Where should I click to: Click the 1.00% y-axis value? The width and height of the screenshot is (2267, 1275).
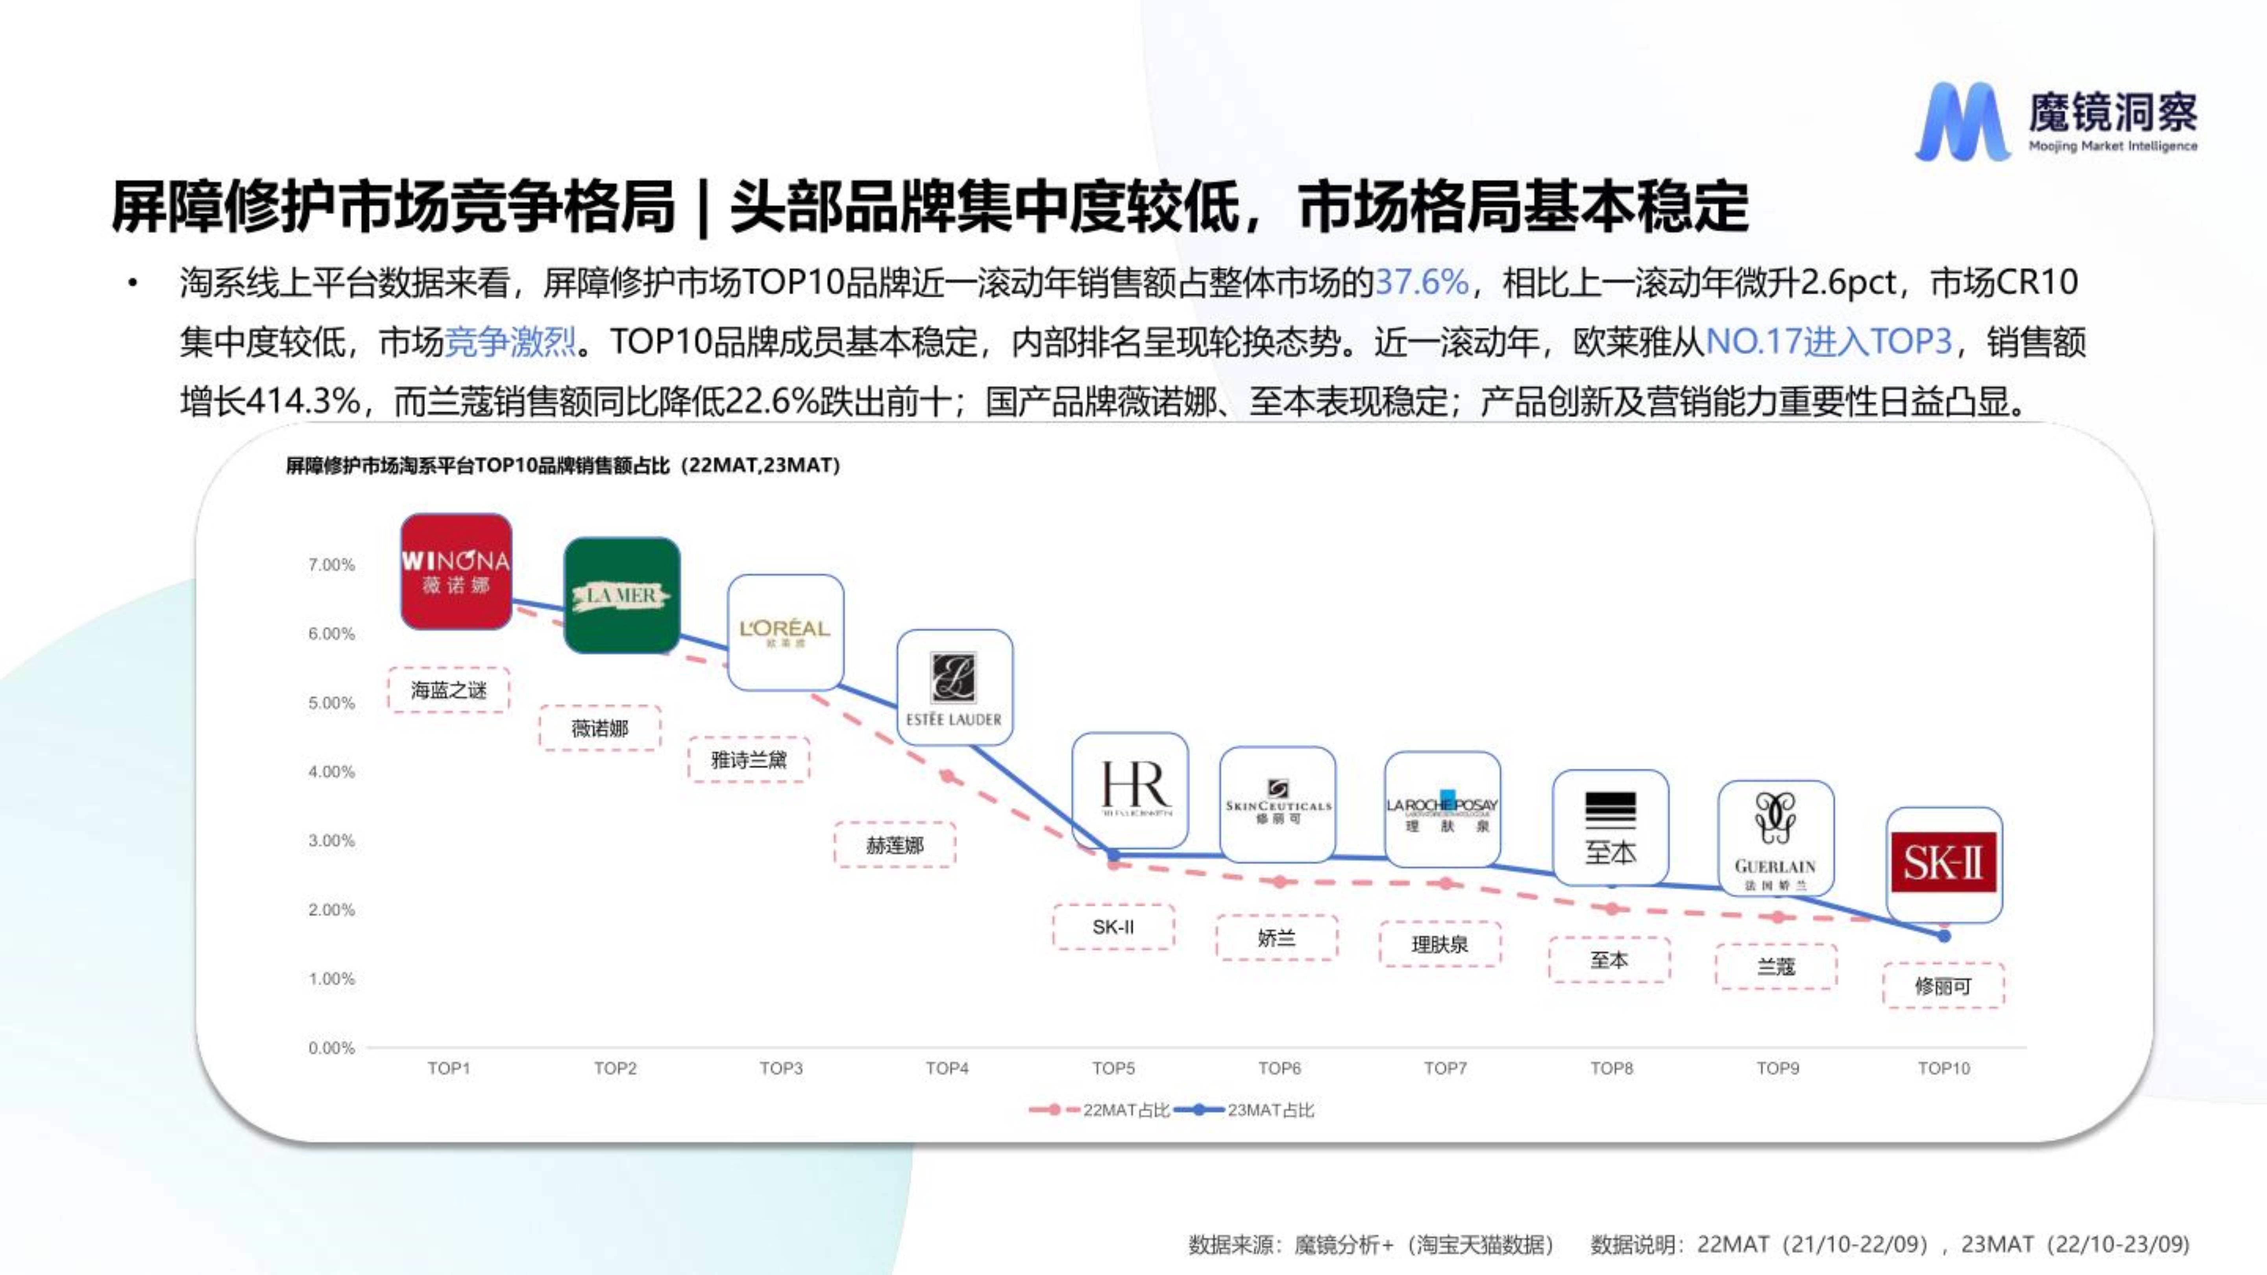(x=332, y=978)
